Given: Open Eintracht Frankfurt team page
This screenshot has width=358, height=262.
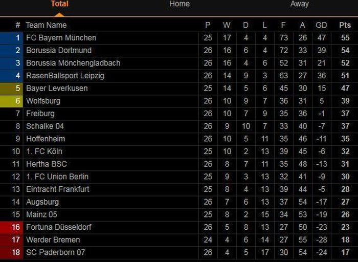Looking at the screenshot, I should click(57, 189).
